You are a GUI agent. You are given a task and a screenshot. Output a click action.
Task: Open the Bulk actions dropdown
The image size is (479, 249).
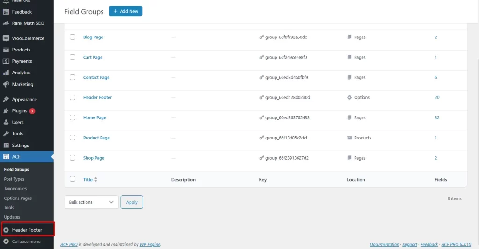pyautogui.click(x=91, y=202)
